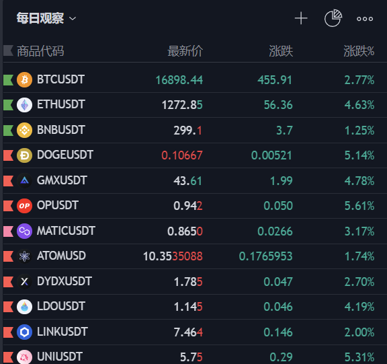Open the advanced view pie chart icon
The height and width of the screenshot is (364, 387).
[x=333, y=18]
